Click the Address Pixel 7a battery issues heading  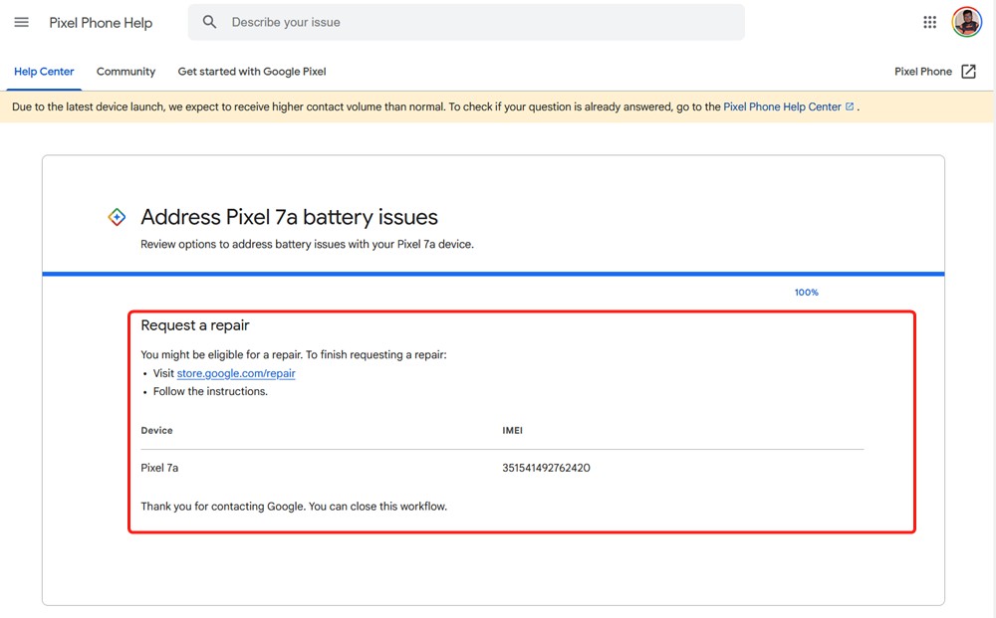click(x=289, y=216)
